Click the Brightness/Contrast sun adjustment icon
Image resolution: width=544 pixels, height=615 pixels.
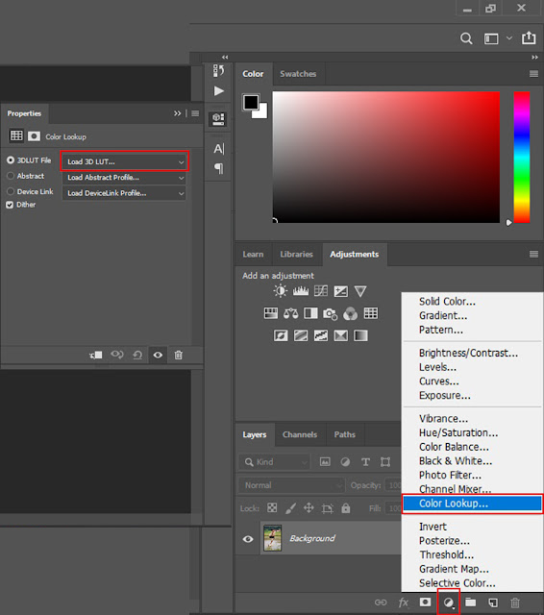pyautogui.click(x=280, y=291)
